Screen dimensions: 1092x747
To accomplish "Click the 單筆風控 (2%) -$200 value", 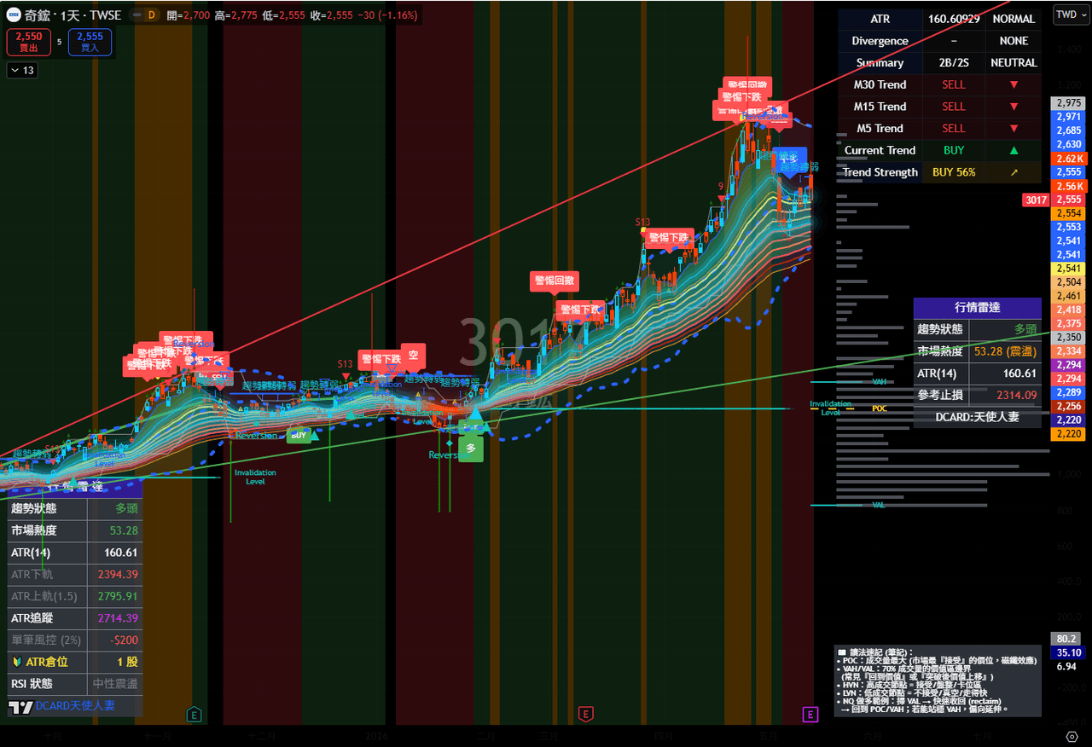I will click(x=124, y=640).
